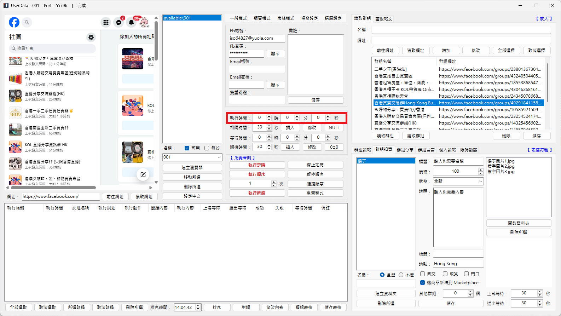Increase the 價格 100 spinner
561x316 pixels.
click(x=480, y=170)
